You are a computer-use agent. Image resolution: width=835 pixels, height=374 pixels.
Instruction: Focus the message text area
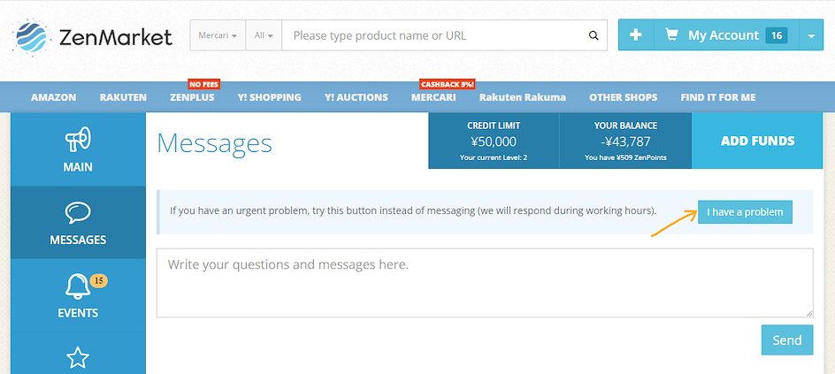pyautogui.click(x=485, y=283)
